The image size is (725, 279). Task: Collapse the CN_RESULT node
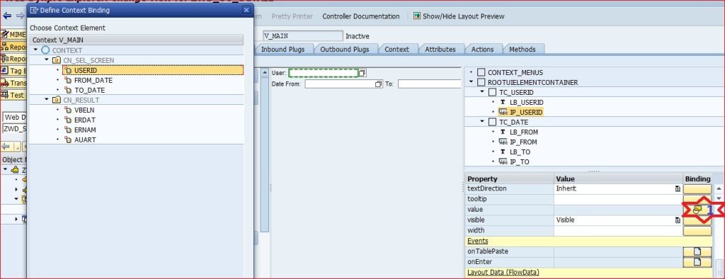pyautogui.click(x=47, y=100)
